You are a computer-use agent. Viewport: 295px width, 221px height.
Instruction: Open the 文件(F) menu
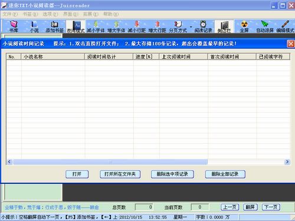click(10, 14)
